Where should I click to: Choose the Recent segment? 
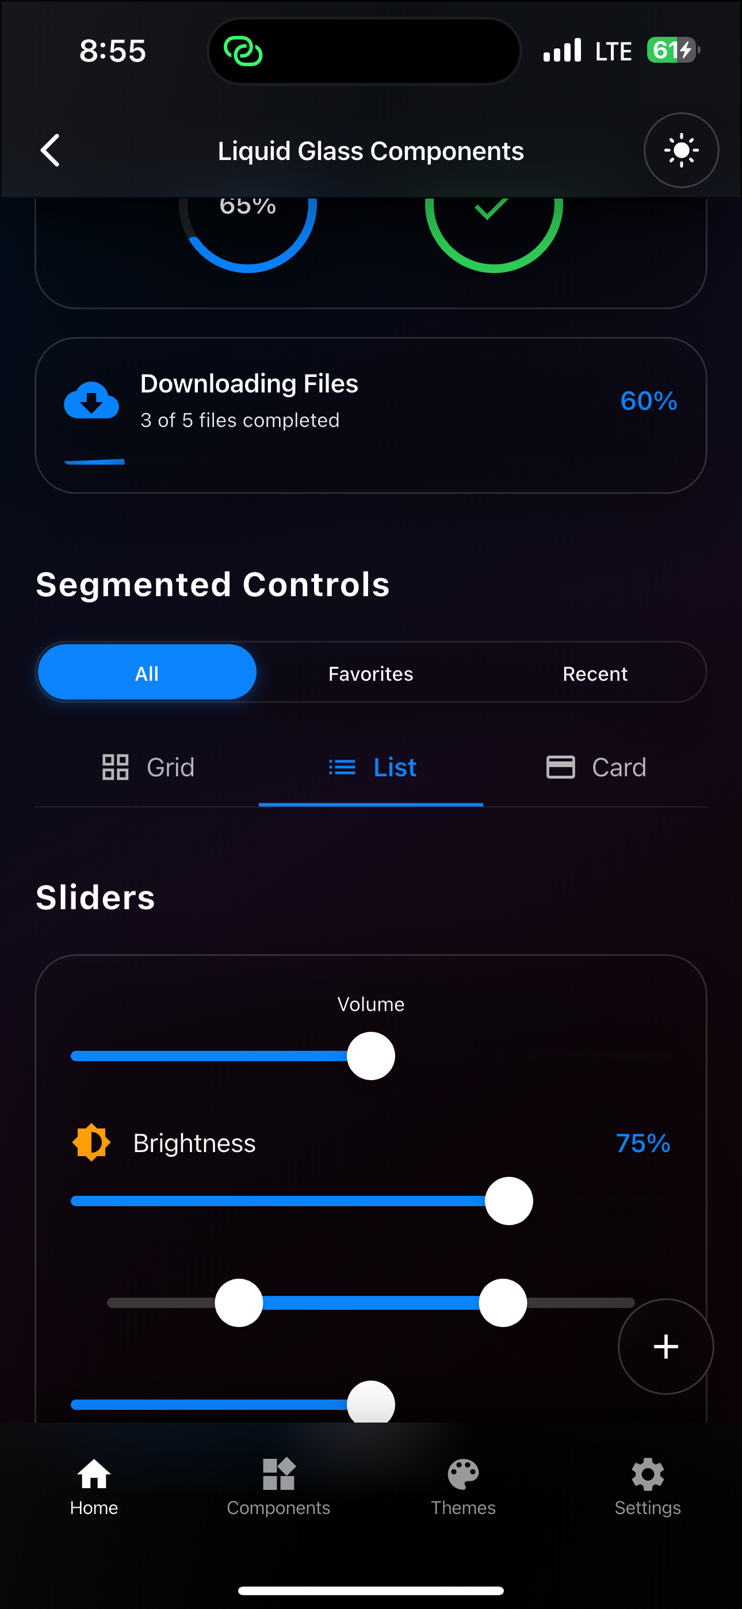(595, 673)
